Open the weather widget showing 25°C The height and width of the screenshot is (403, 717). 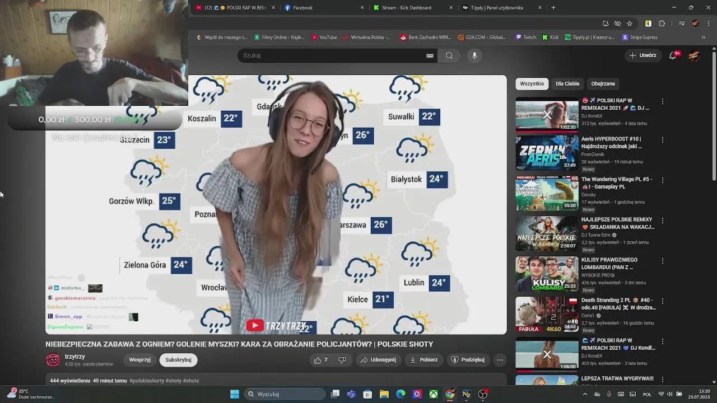tap(28, 394)
